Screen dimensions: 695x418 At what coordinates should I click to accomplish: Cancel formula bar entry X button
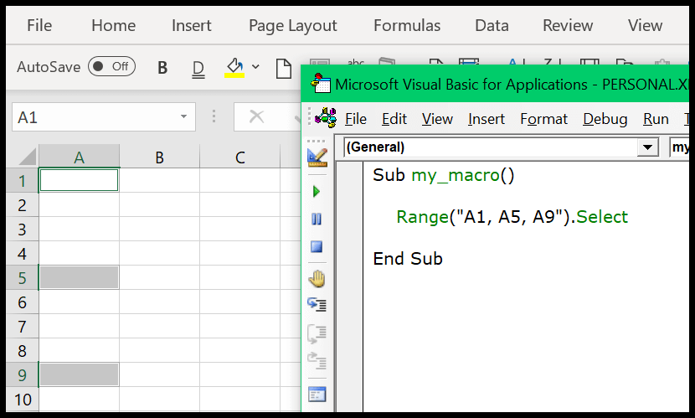(256, 116)
